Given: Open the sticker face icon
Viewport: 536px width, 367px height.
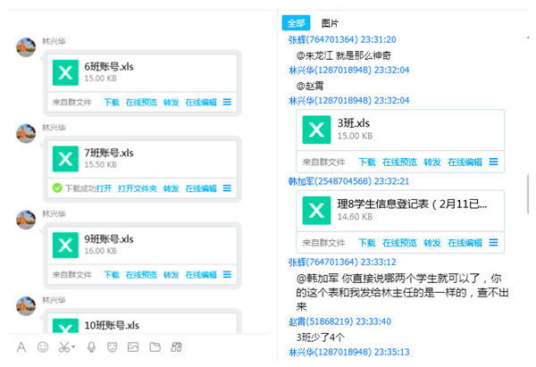Looking at the screenshot, I should coord(113,347).
